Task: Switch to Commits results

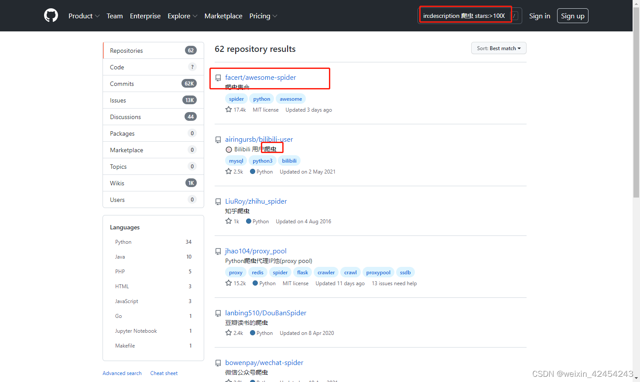Action: pos(153,84)
